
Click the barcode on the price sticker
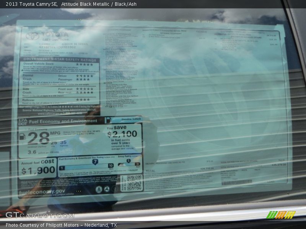coord(236,182)
